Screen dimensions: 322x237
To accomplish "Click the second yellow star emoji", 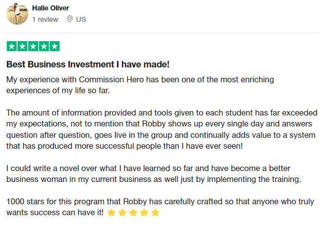I will pos(122,213).
